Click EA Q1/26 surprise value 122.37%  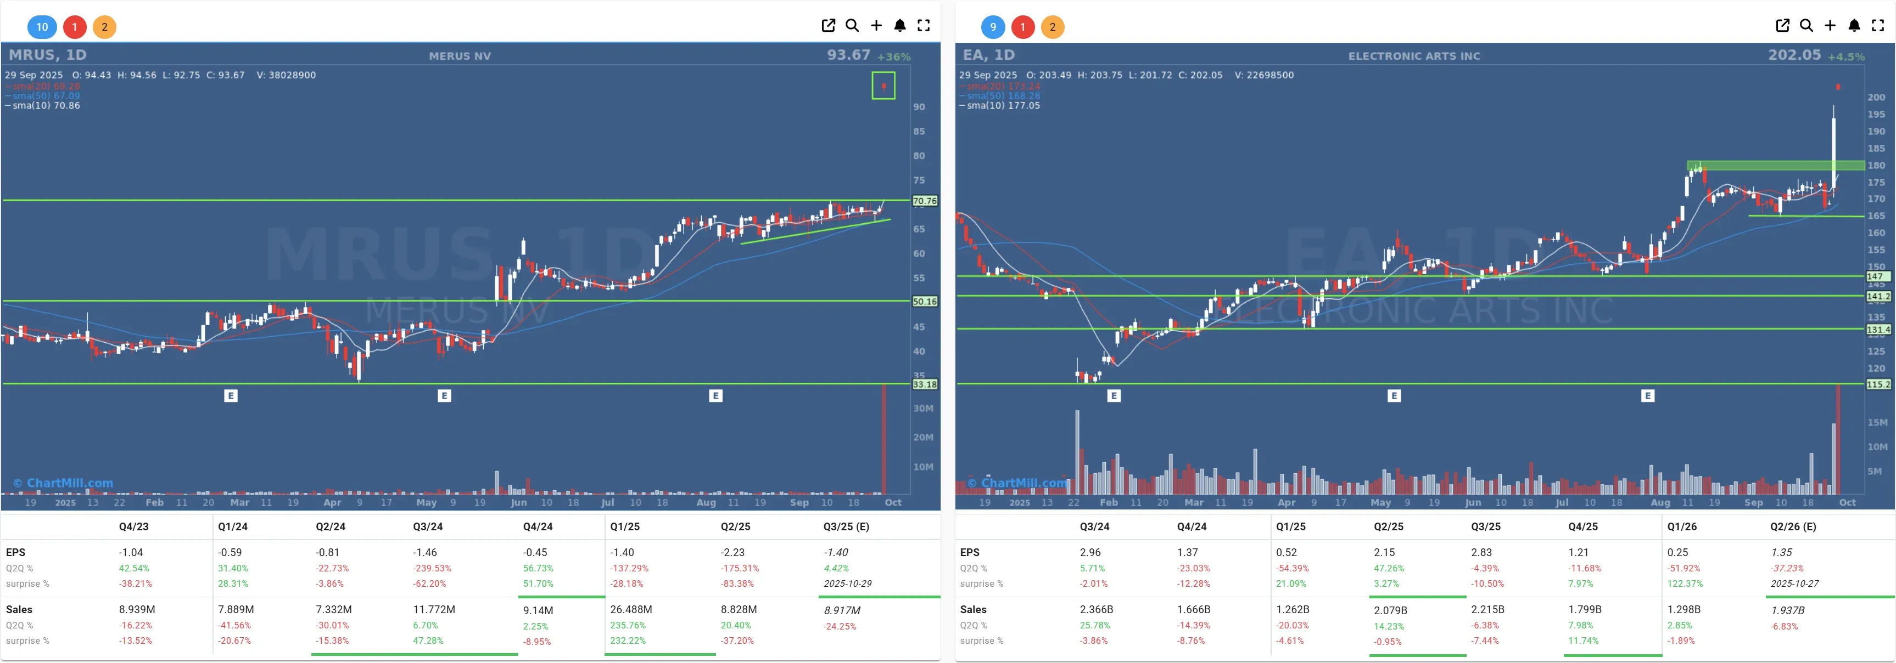(x=1685, y=583)
